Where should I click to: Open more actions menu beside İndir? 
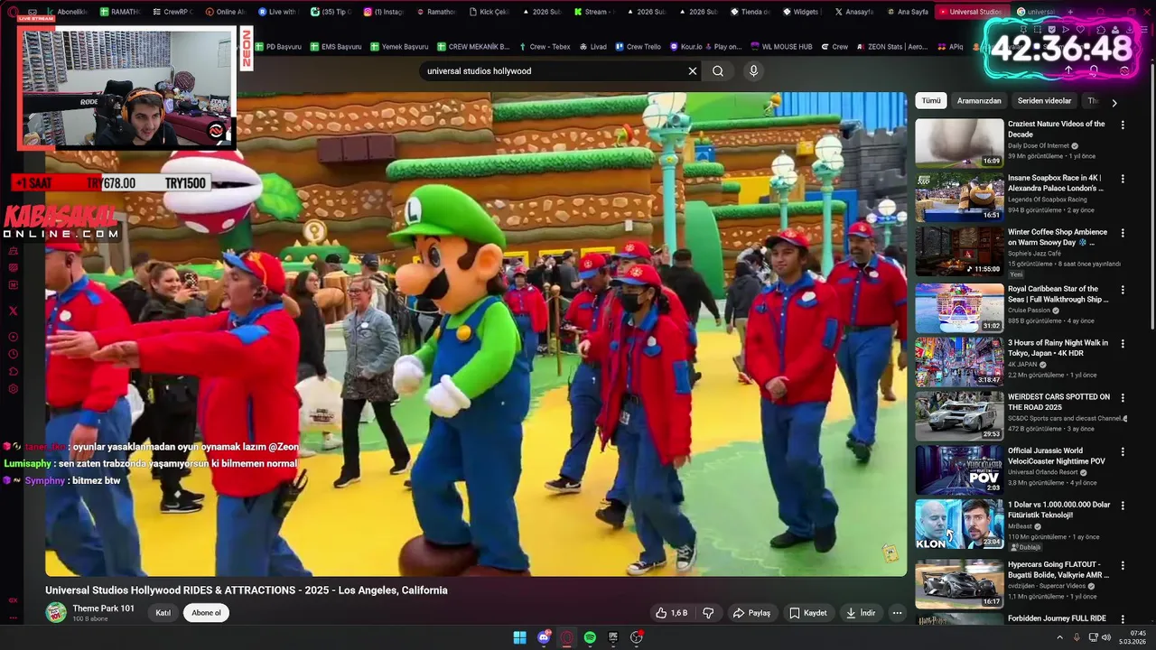click(897, 613)
